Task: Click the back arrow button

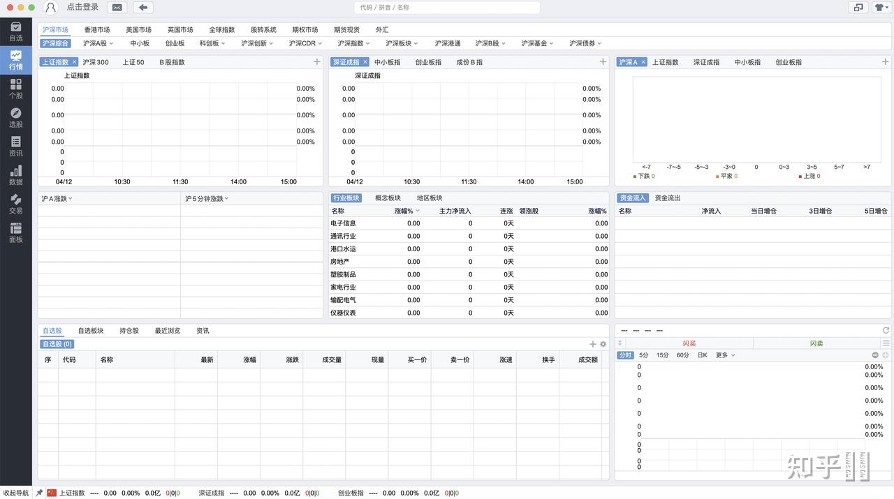Action: [x=143, y=8]
